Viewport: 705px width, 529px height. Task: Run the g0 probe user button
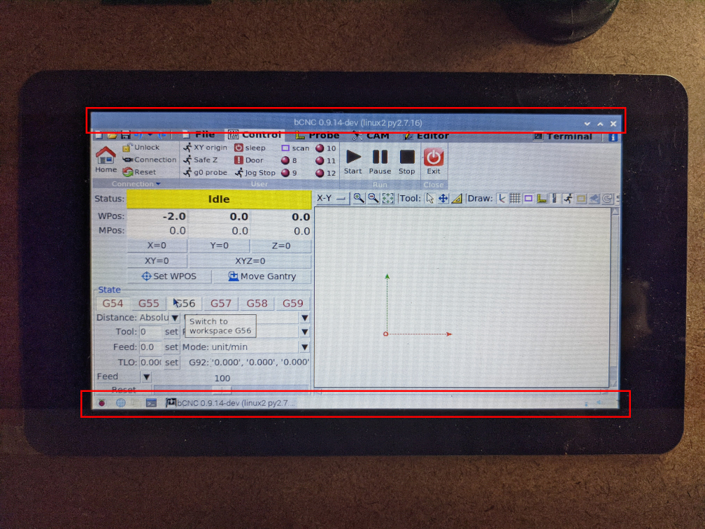205,172
